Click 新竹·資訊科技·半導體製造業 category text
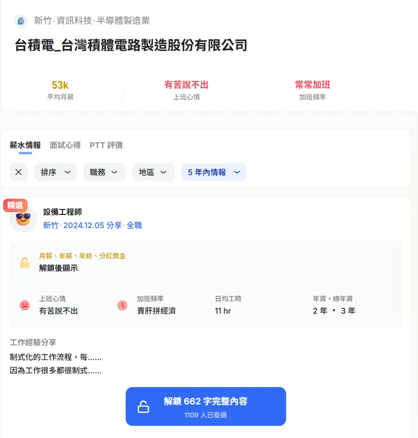This screenshot has width=418, height=438. (92, 21)
